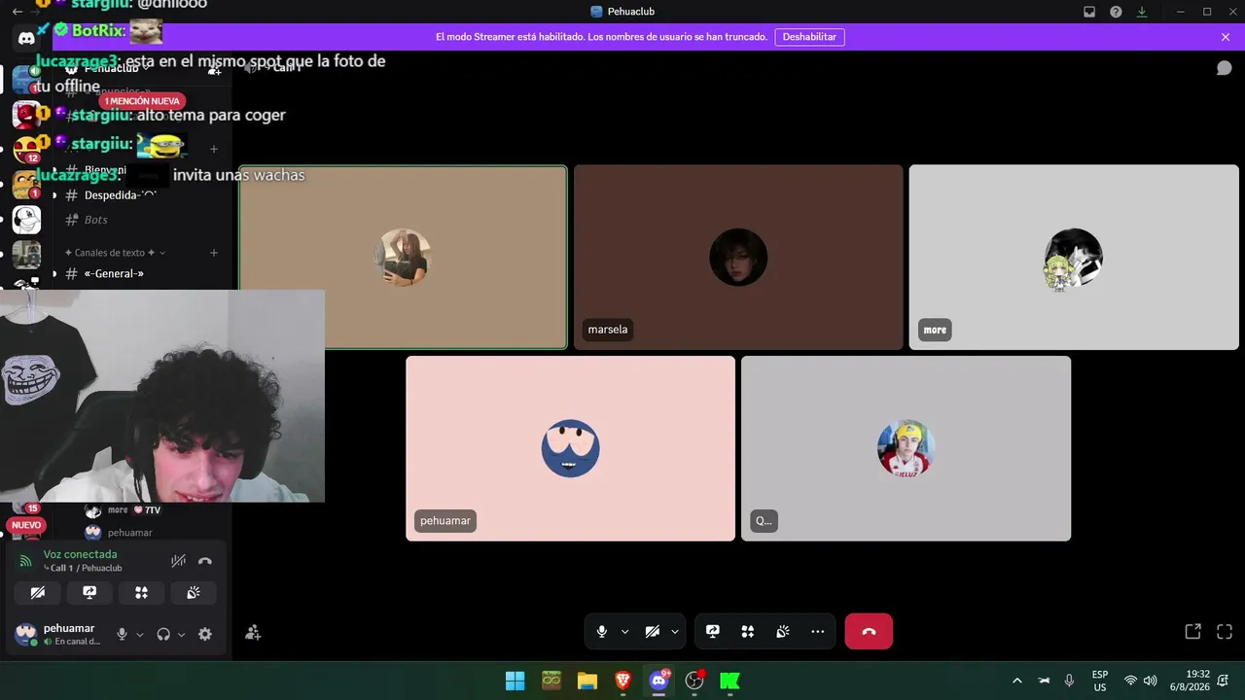Start an activity from the voice connected panel
The image size is (1245, 700).
click(x=141, y=592)
